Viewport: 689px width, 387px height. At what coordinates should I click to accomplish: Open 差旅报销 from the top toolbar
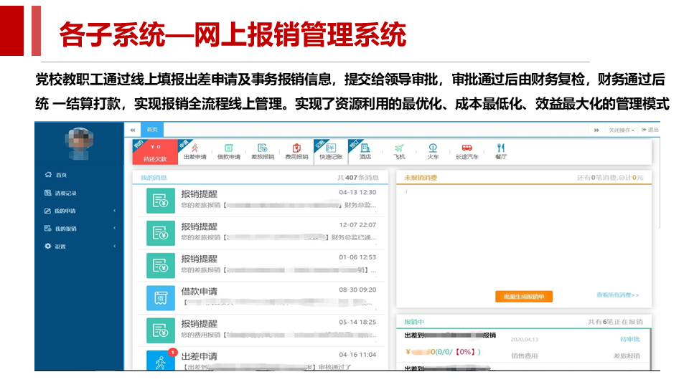262,151
